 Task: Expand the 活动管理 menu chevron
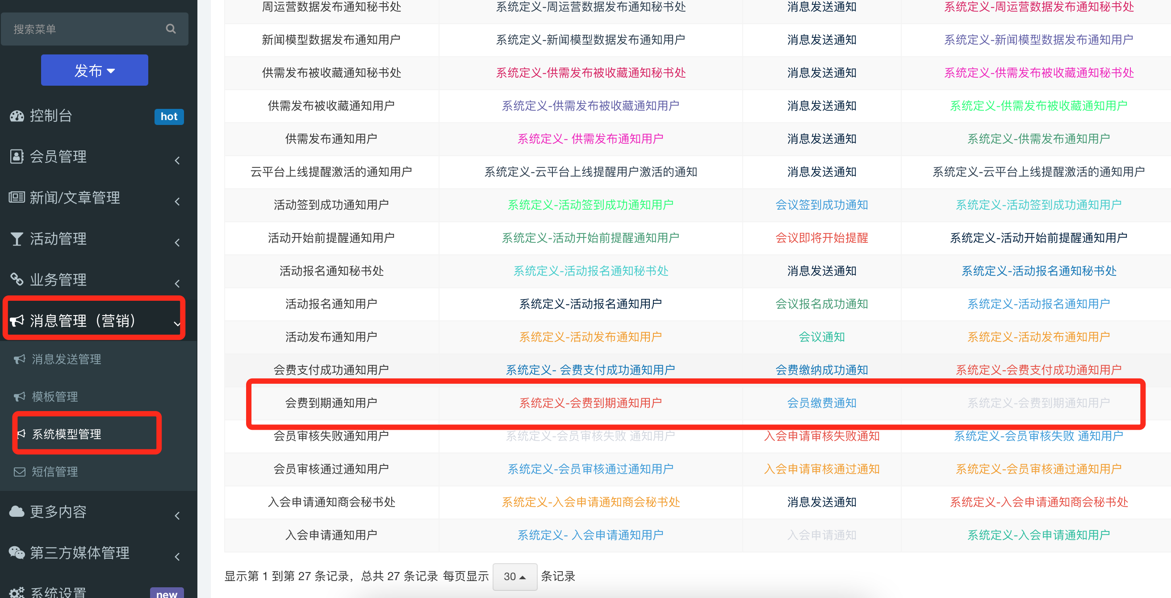[x=177, y=242]
